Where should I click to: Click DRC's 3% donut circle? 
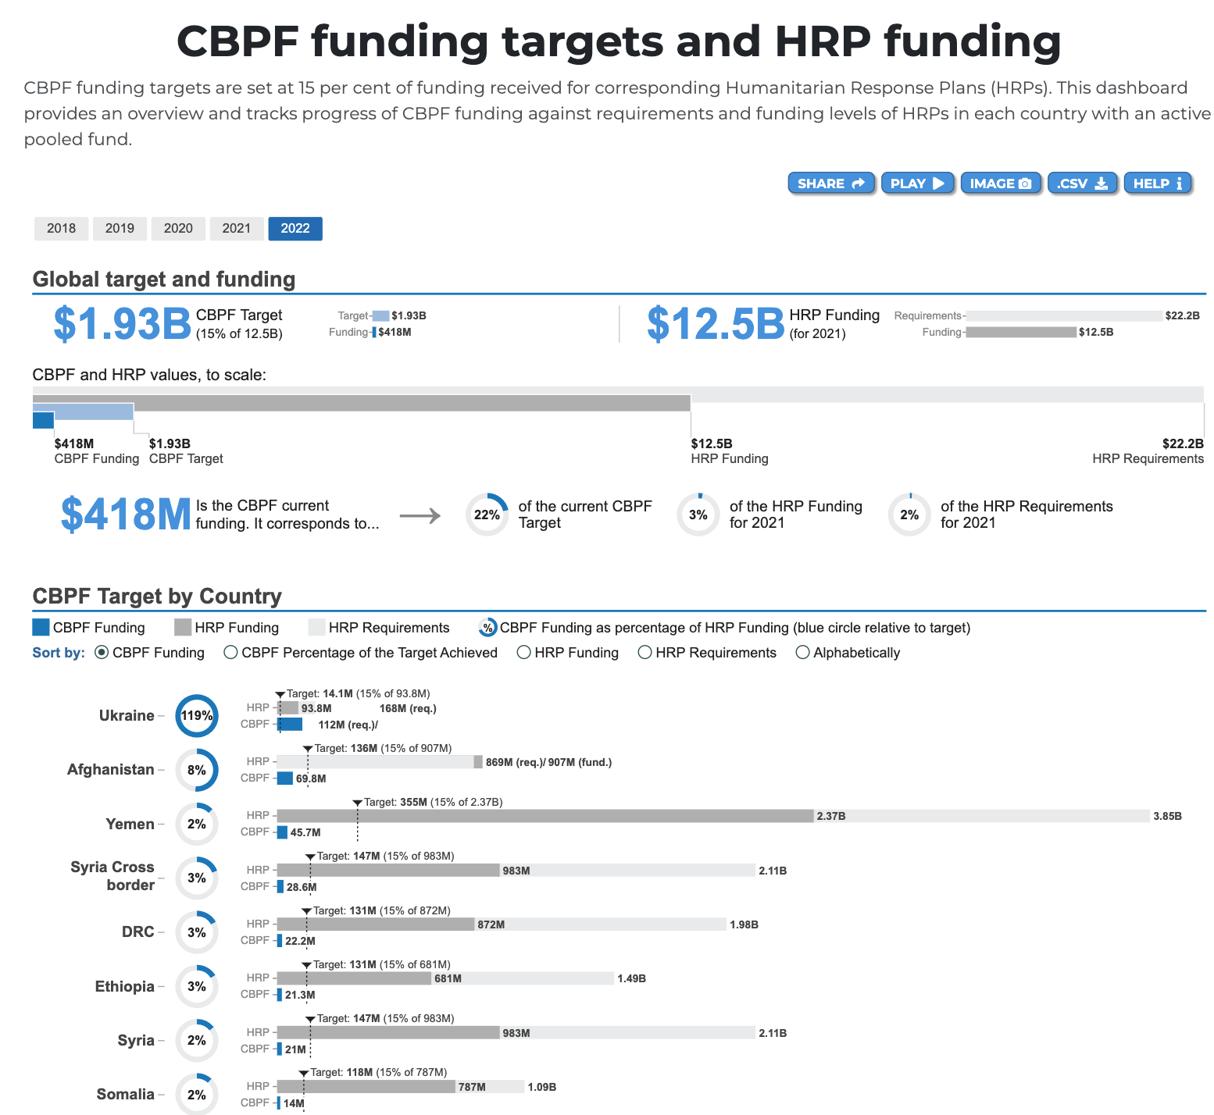[x=197, y=933]
